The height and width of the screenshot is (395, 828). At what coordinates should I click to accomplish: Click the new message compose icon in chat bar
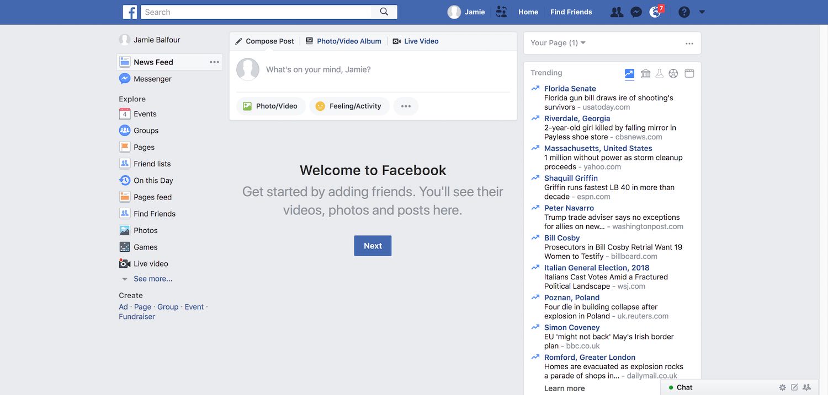click(x=794, y=387)
